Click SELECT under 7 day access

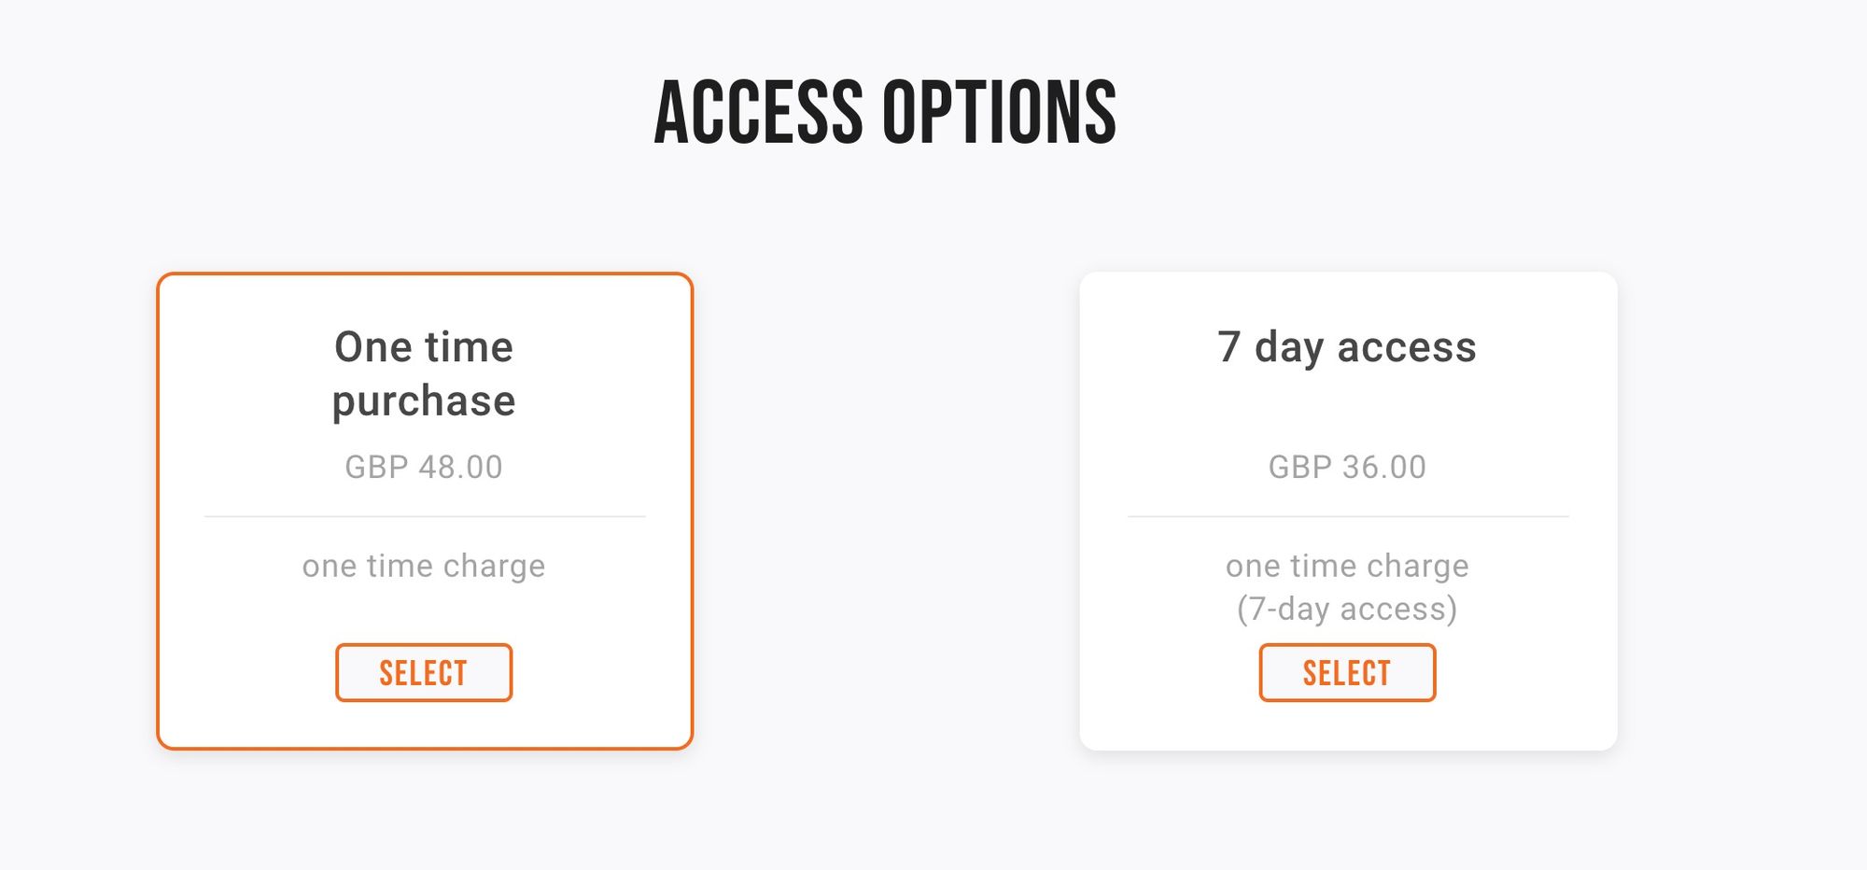pos(1347,672)
